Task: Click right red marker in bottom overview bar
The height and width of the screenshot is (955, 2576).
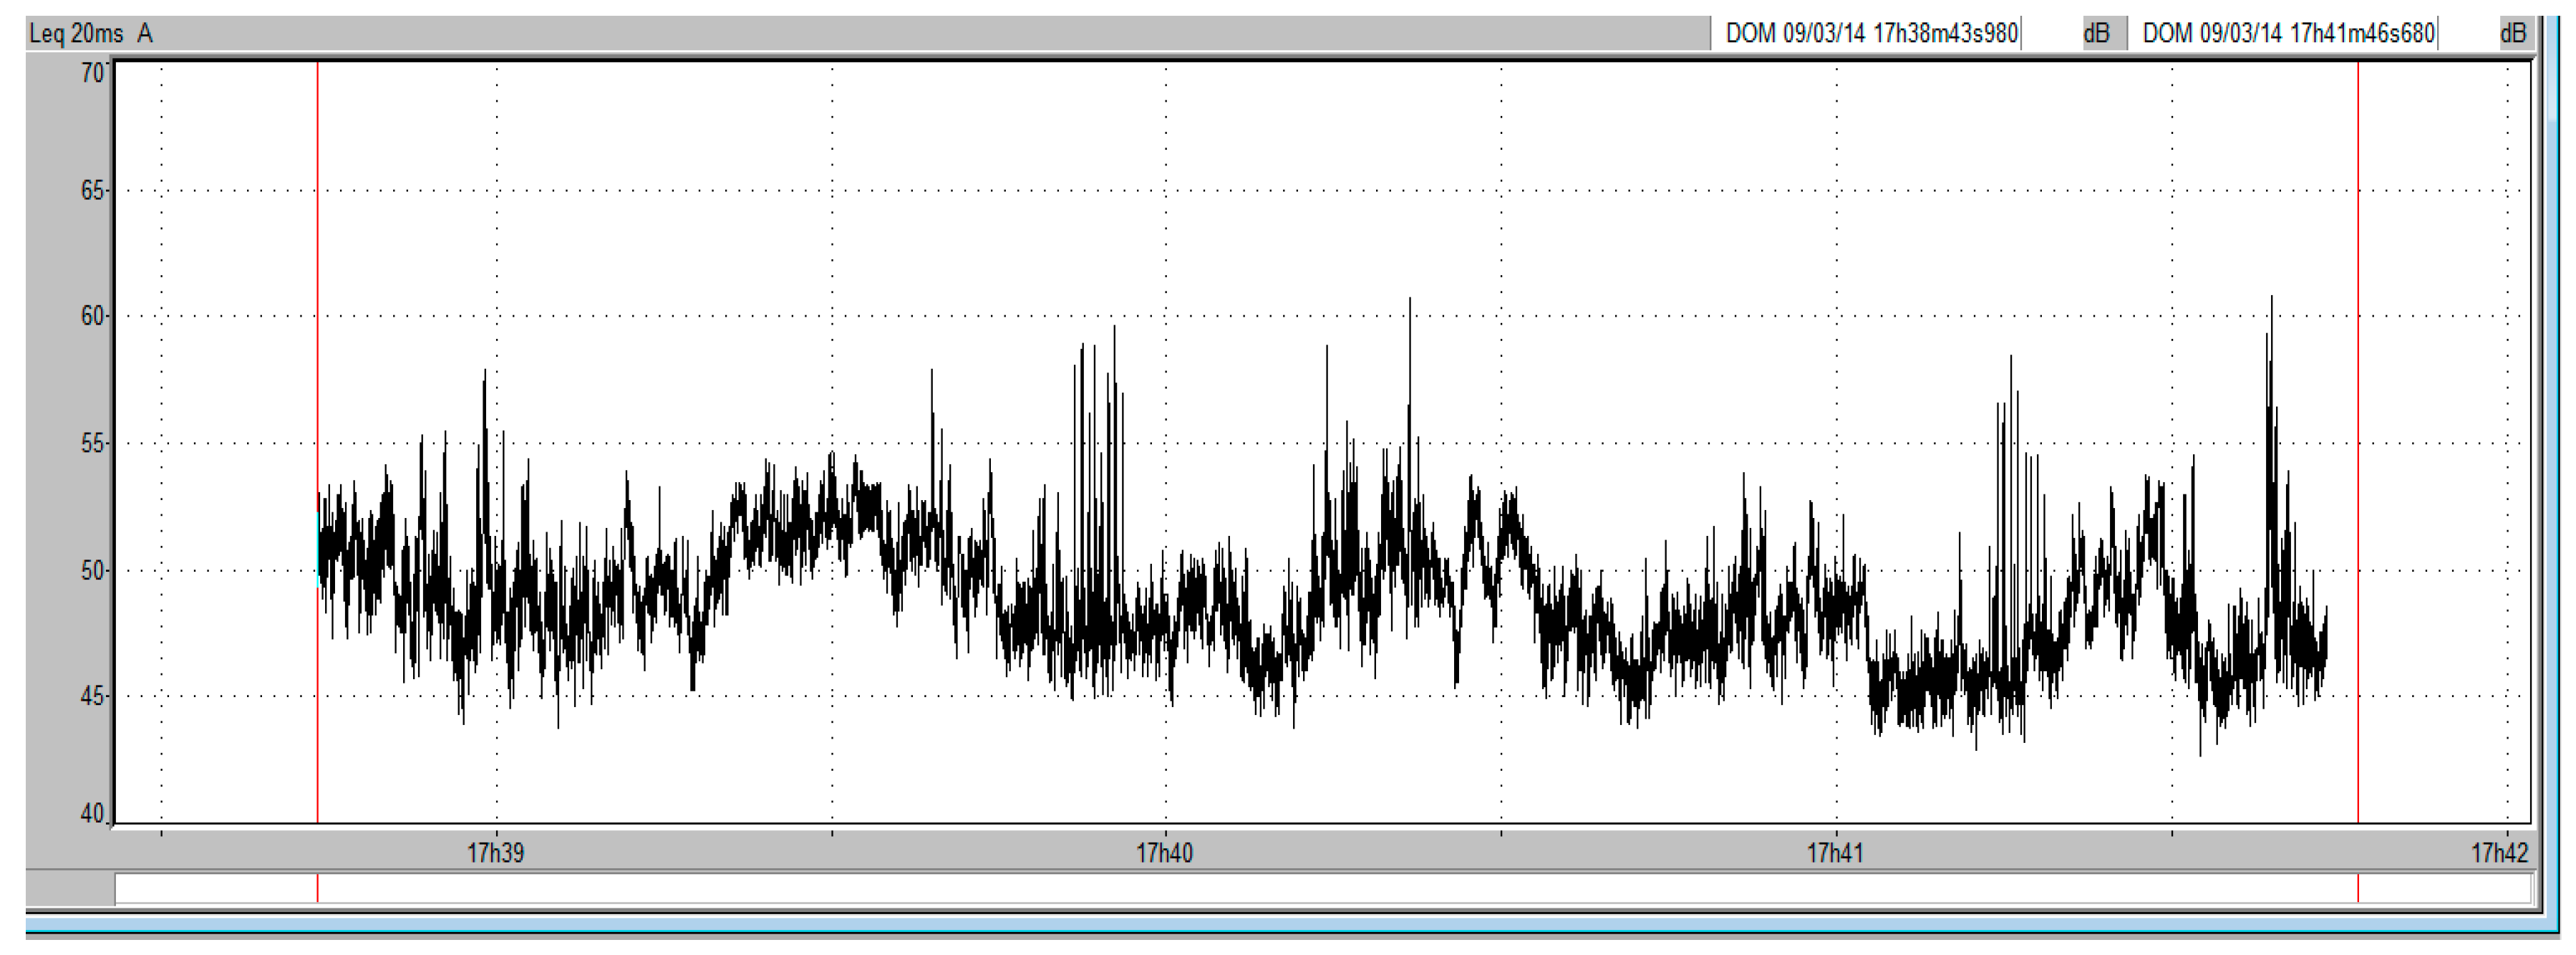Action: point(2358,889)
